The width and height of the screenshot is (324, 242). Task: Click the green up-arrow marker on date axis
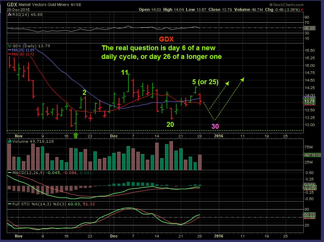(76, 136)
